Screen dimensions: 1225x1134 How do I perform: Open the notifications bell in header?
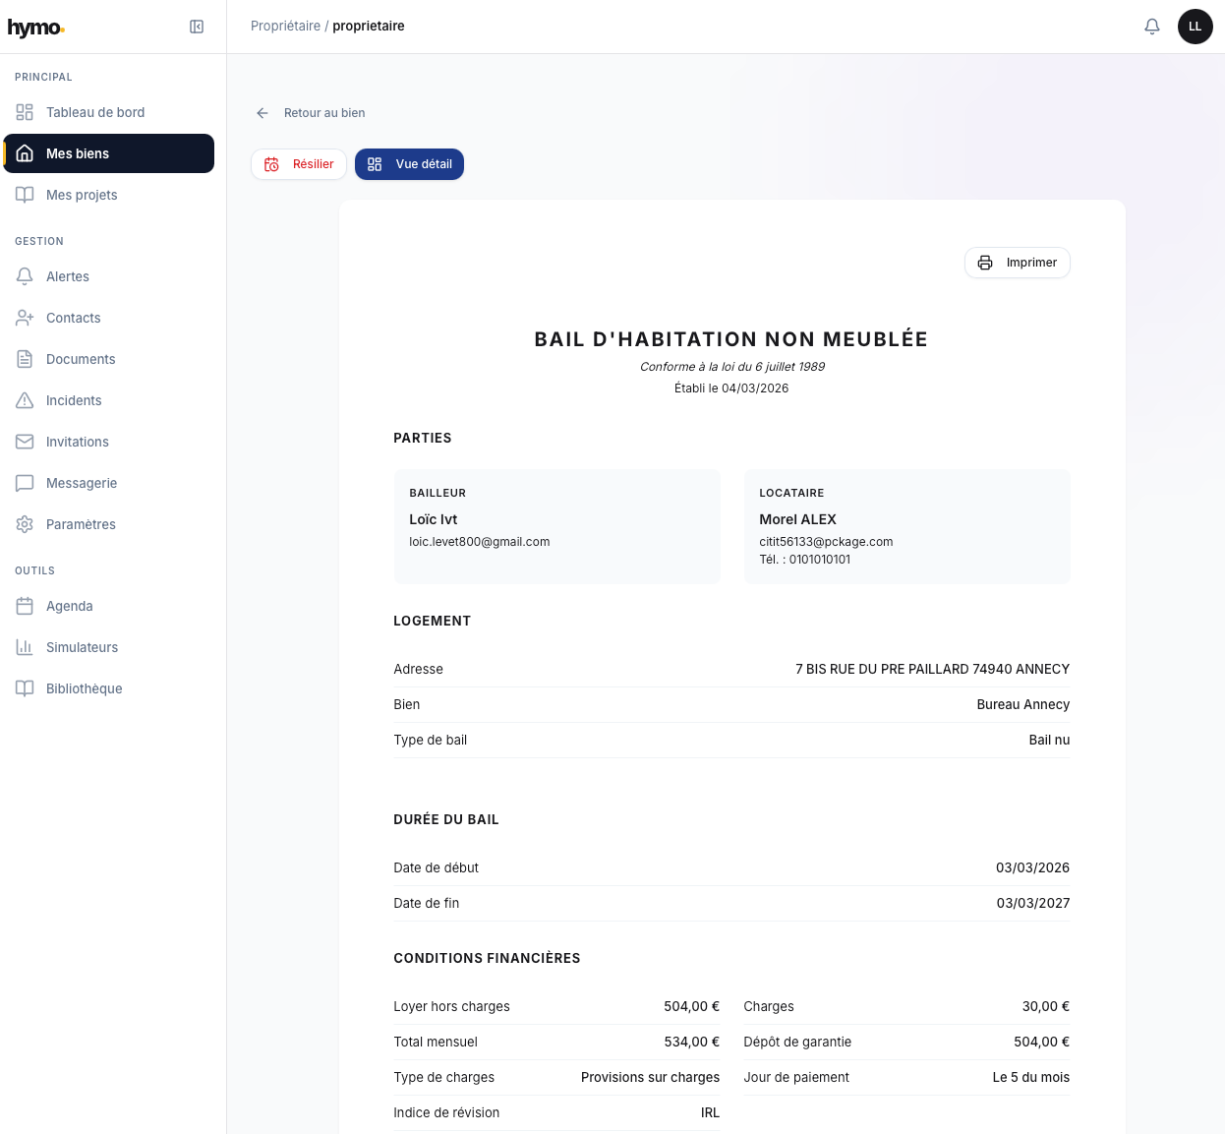coord(1152,27)
